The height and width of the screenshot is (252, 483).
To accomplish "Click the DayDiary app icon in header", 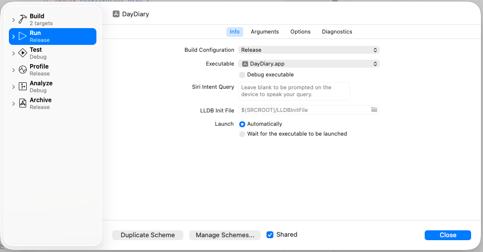I will [x=116, y=14].
